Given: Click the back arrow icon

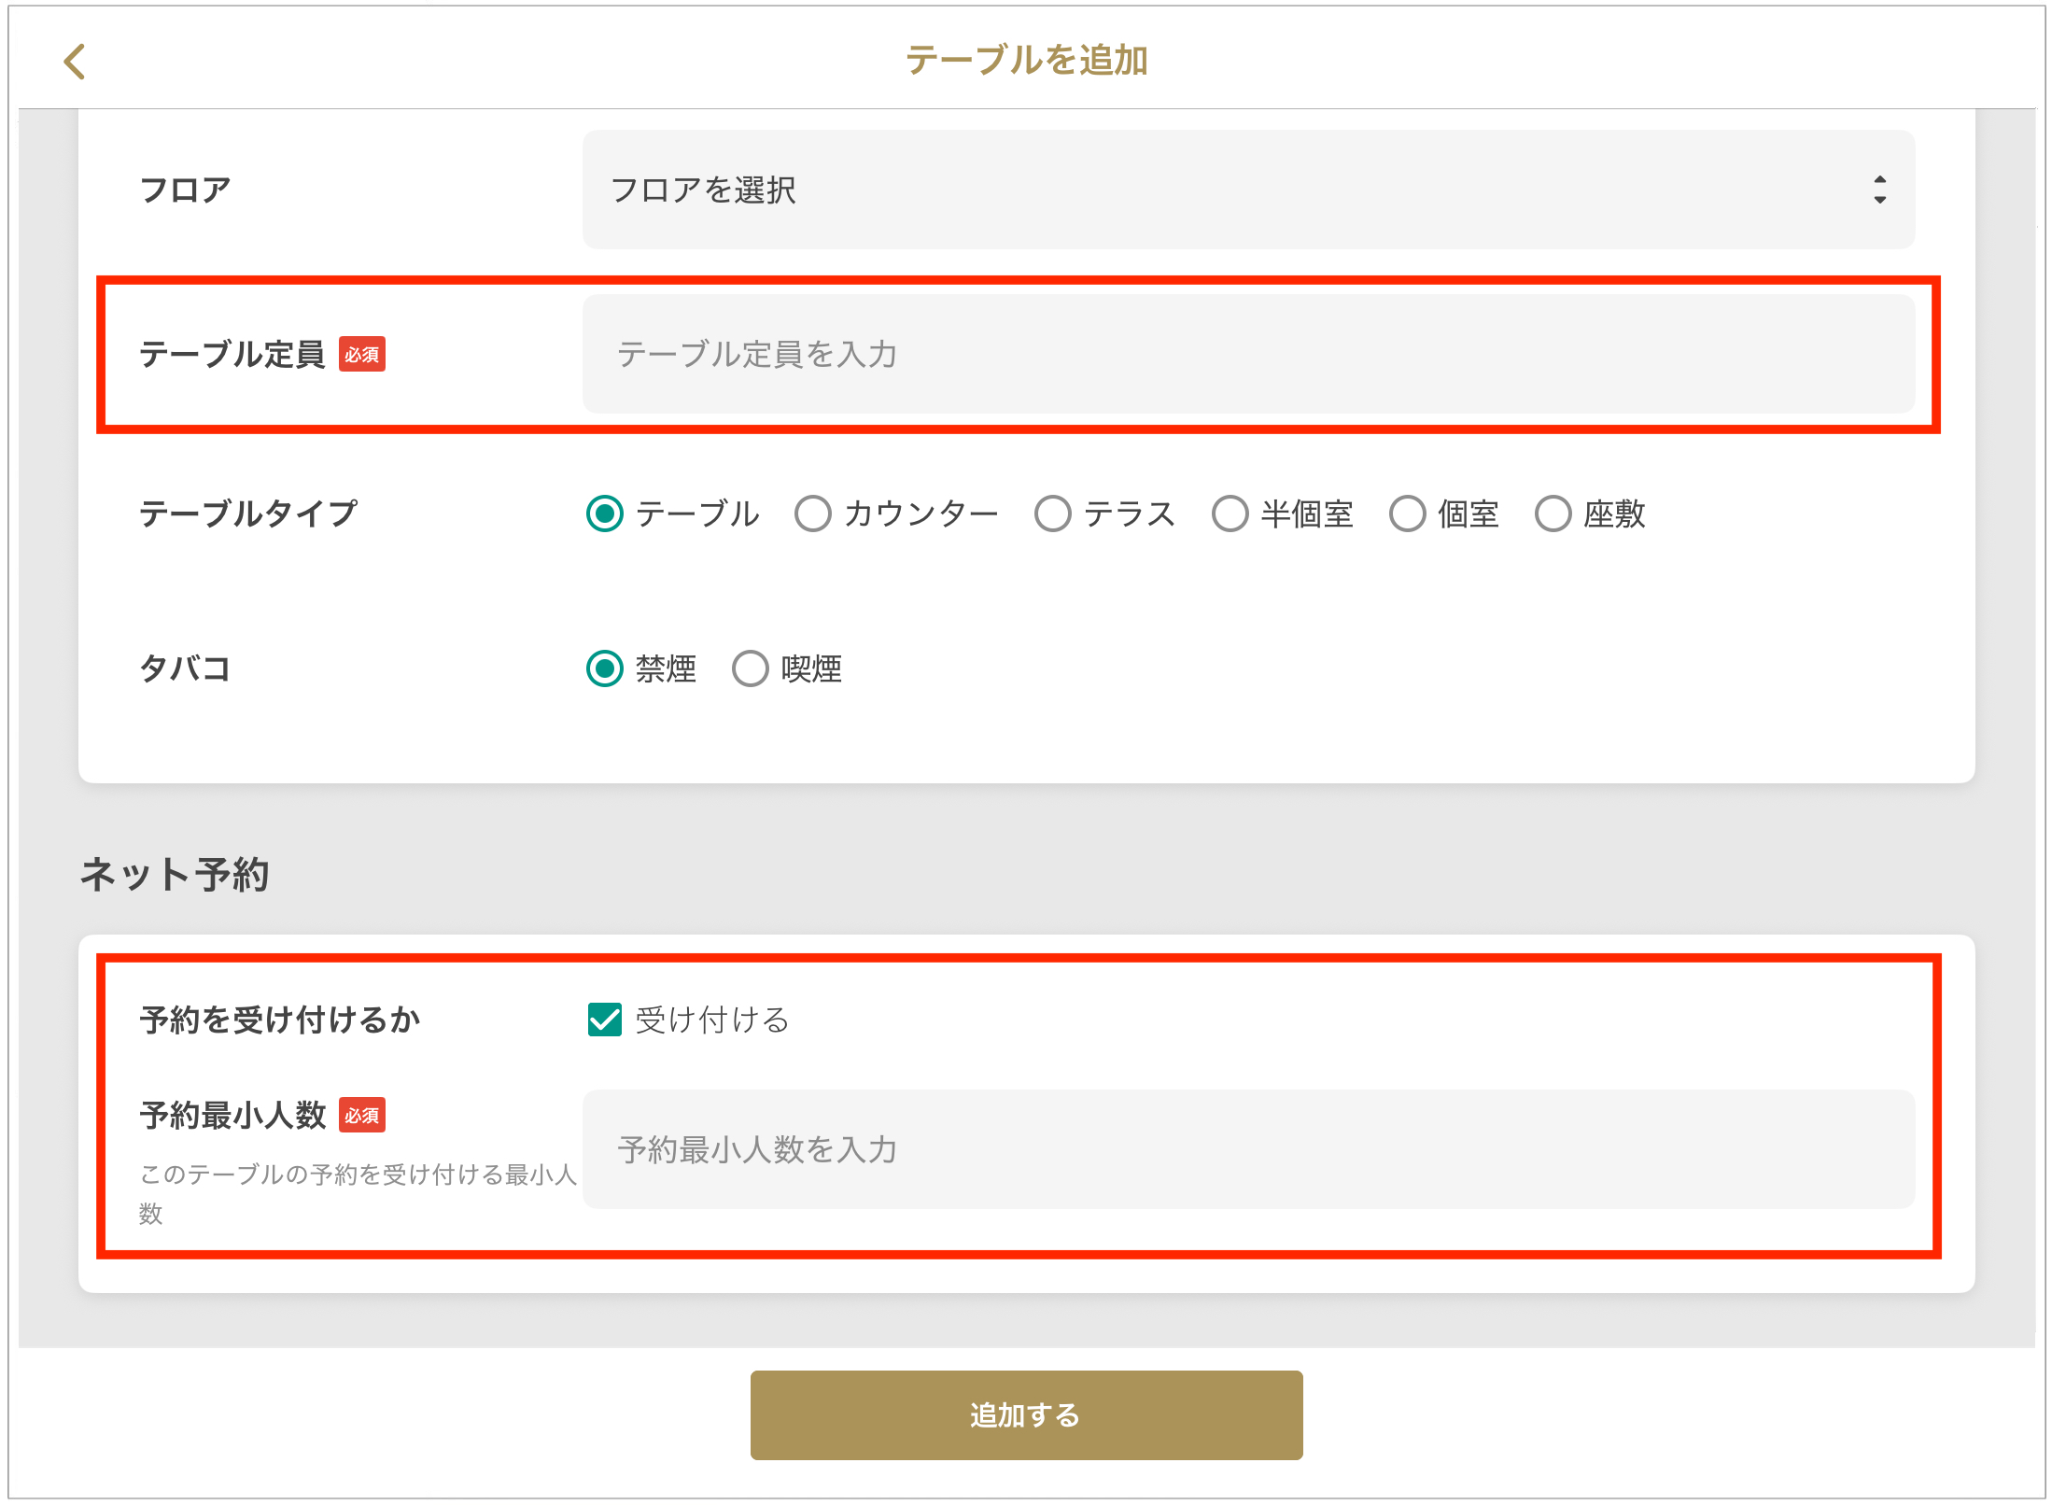Looking at the screenshot, I should point(75,62).
